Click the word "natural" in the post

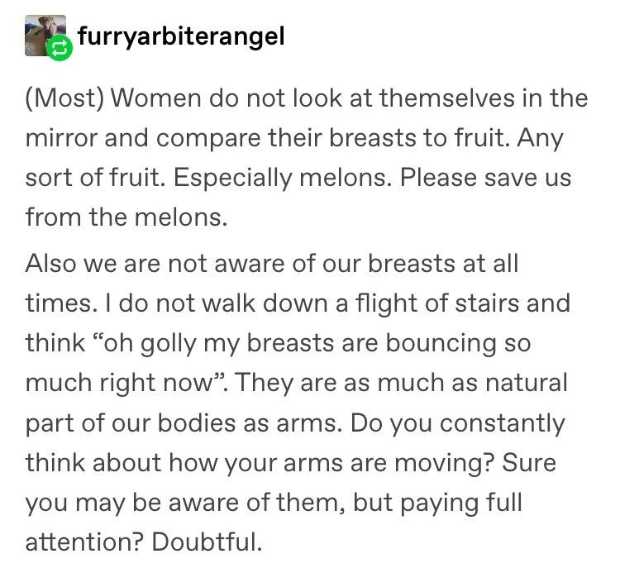coord(527,383)
